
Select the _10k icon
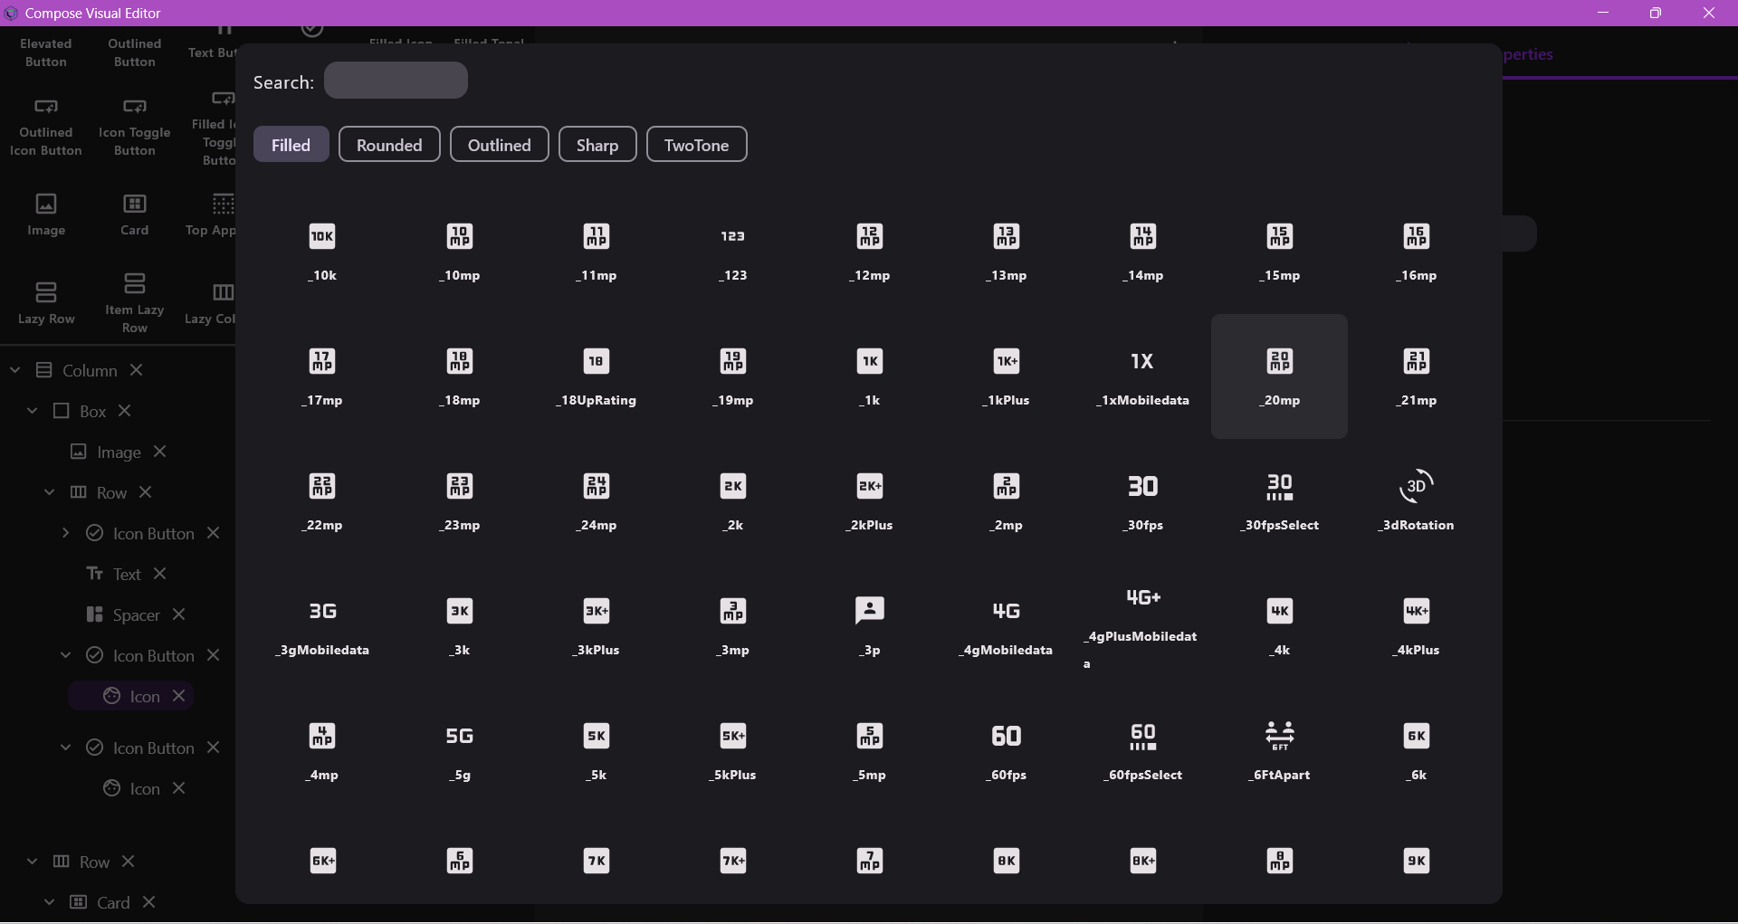322,252
